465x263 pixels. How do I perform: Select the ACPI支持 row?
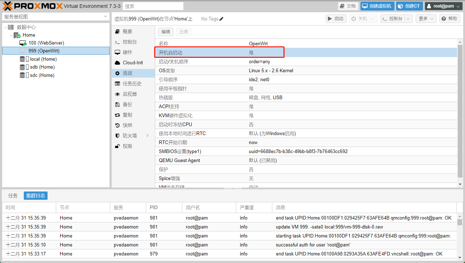(307, 106)
